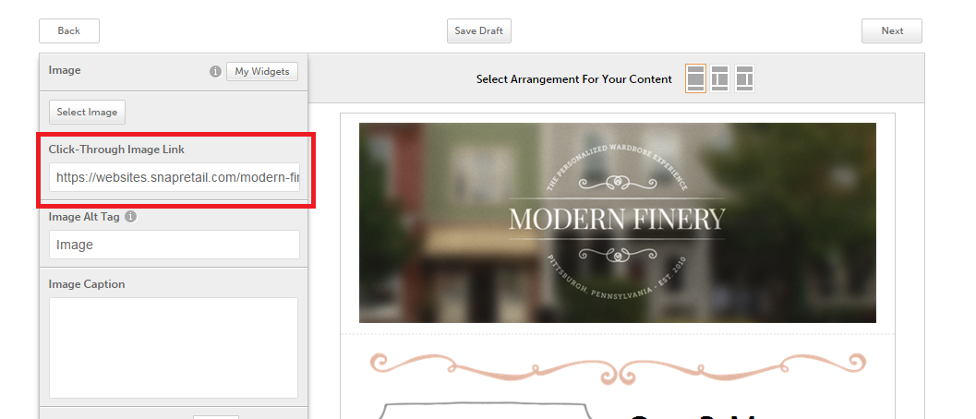Go back using the Back button
The width and height of the screenshot is (976, 419).
[x=69, y=30]
